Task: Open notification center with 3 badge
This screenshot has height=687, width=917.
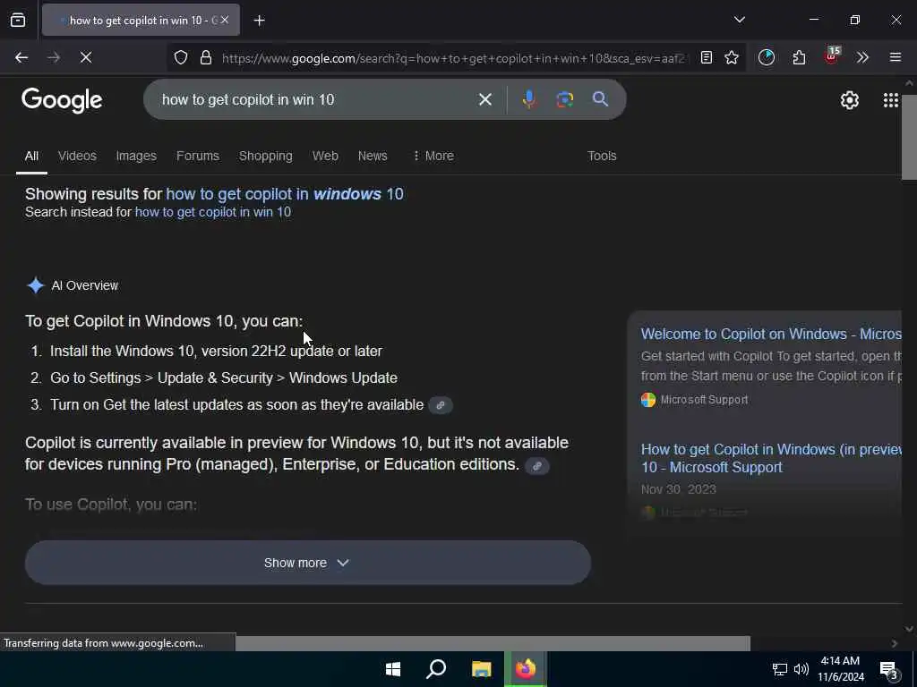Action: [x=889, y=669]
